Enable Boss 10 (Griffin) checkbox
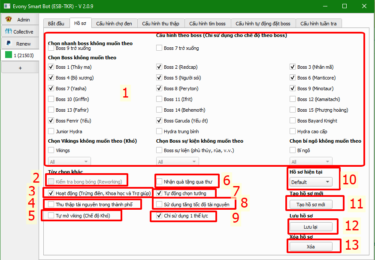Viewport: 375px width, 260px height. 51,99
